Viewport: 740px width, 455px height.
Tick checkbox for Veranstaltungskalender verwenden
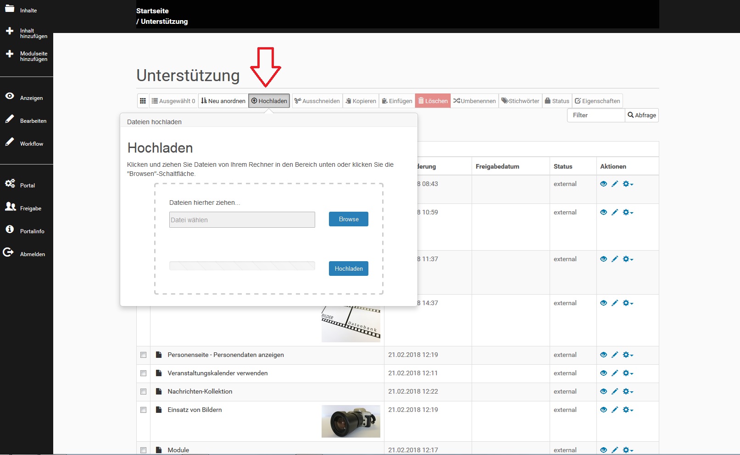(x=143, y=373)
